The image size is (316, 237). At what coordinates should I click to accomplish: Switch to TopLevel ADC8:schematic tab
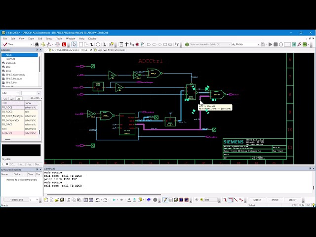(110, 50)
